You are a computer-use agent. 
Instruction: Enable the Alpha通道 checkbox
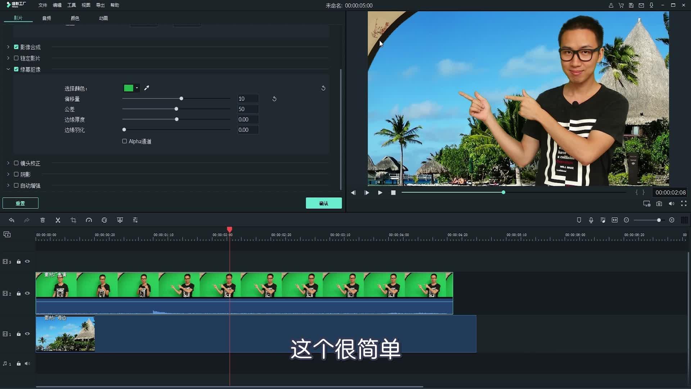click(x=125, y=141)
